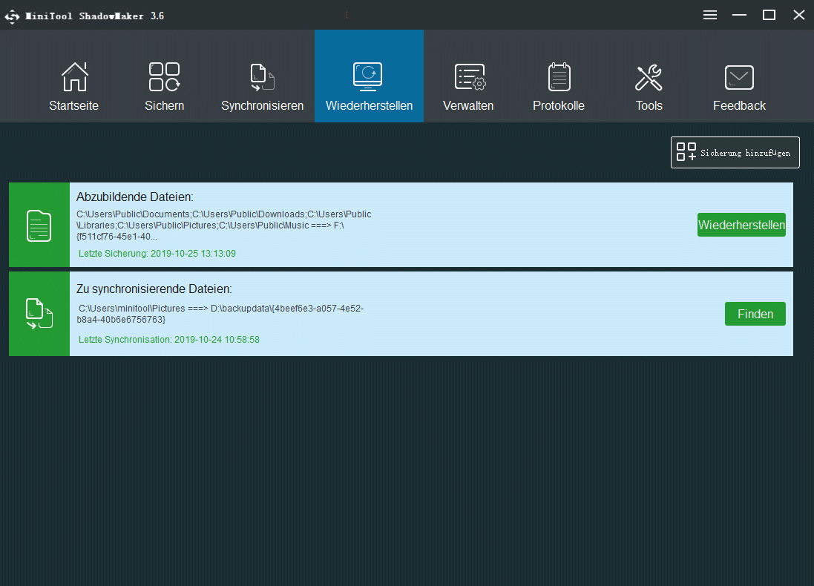The height and width of the screenshot is (586, 814).
Task: Click the Wiederherstellen green button
Action: click(741, 225)
